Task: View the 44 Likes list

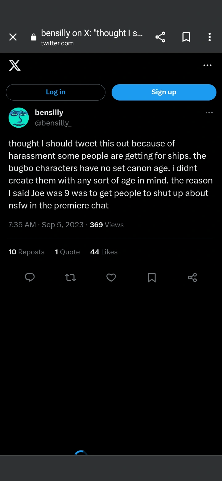Action: tap(104, 252)
